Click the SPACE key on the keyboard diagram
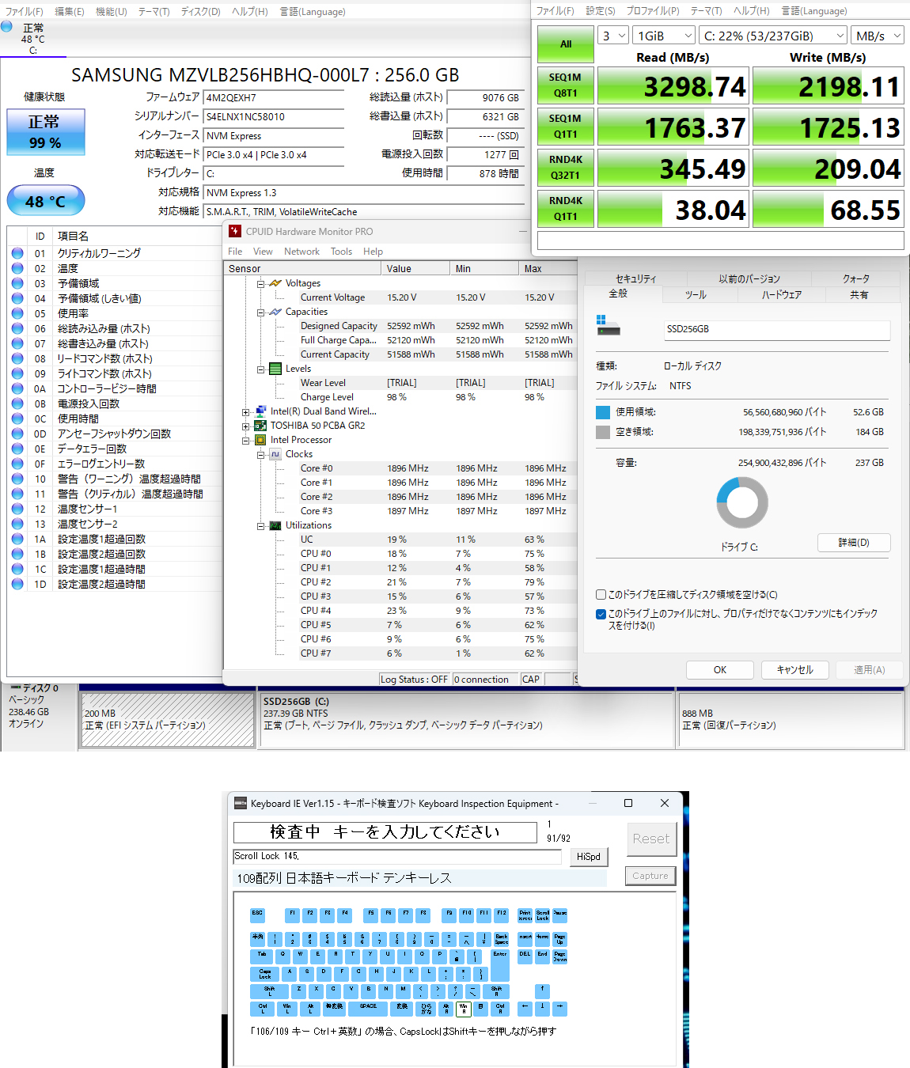Image resolution: width=910 pixels, height=1068 pixels. [x=368, y=1009]
